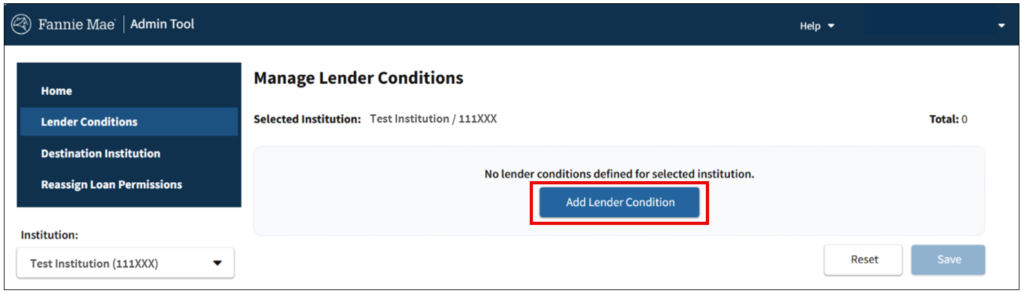Viewport: 1022px width, 292px height.
Task: Click the Fannie Mae logo icon
Action: pos(21,24)
